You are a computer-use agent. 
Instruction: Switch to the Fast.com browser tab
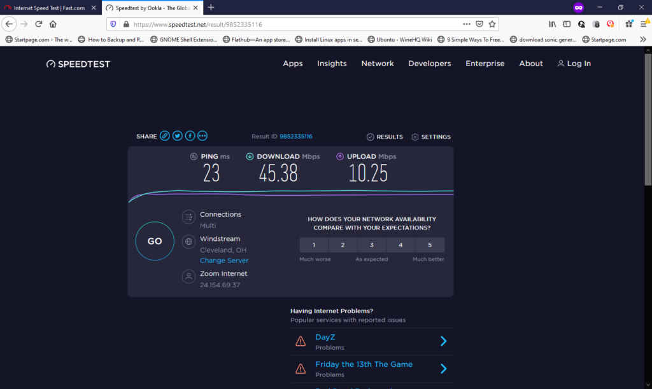tap(46, 8)
